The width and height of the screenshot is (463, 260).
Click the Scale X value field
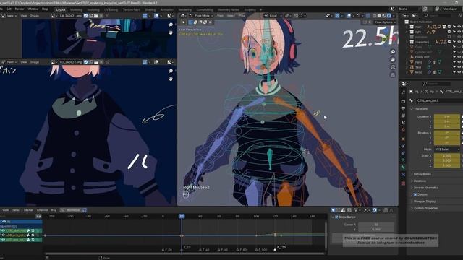click(x=447, y=155)
